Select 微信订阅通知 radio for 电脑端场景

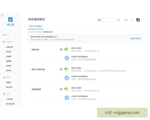pyautogui.click(x=61, y=89)
